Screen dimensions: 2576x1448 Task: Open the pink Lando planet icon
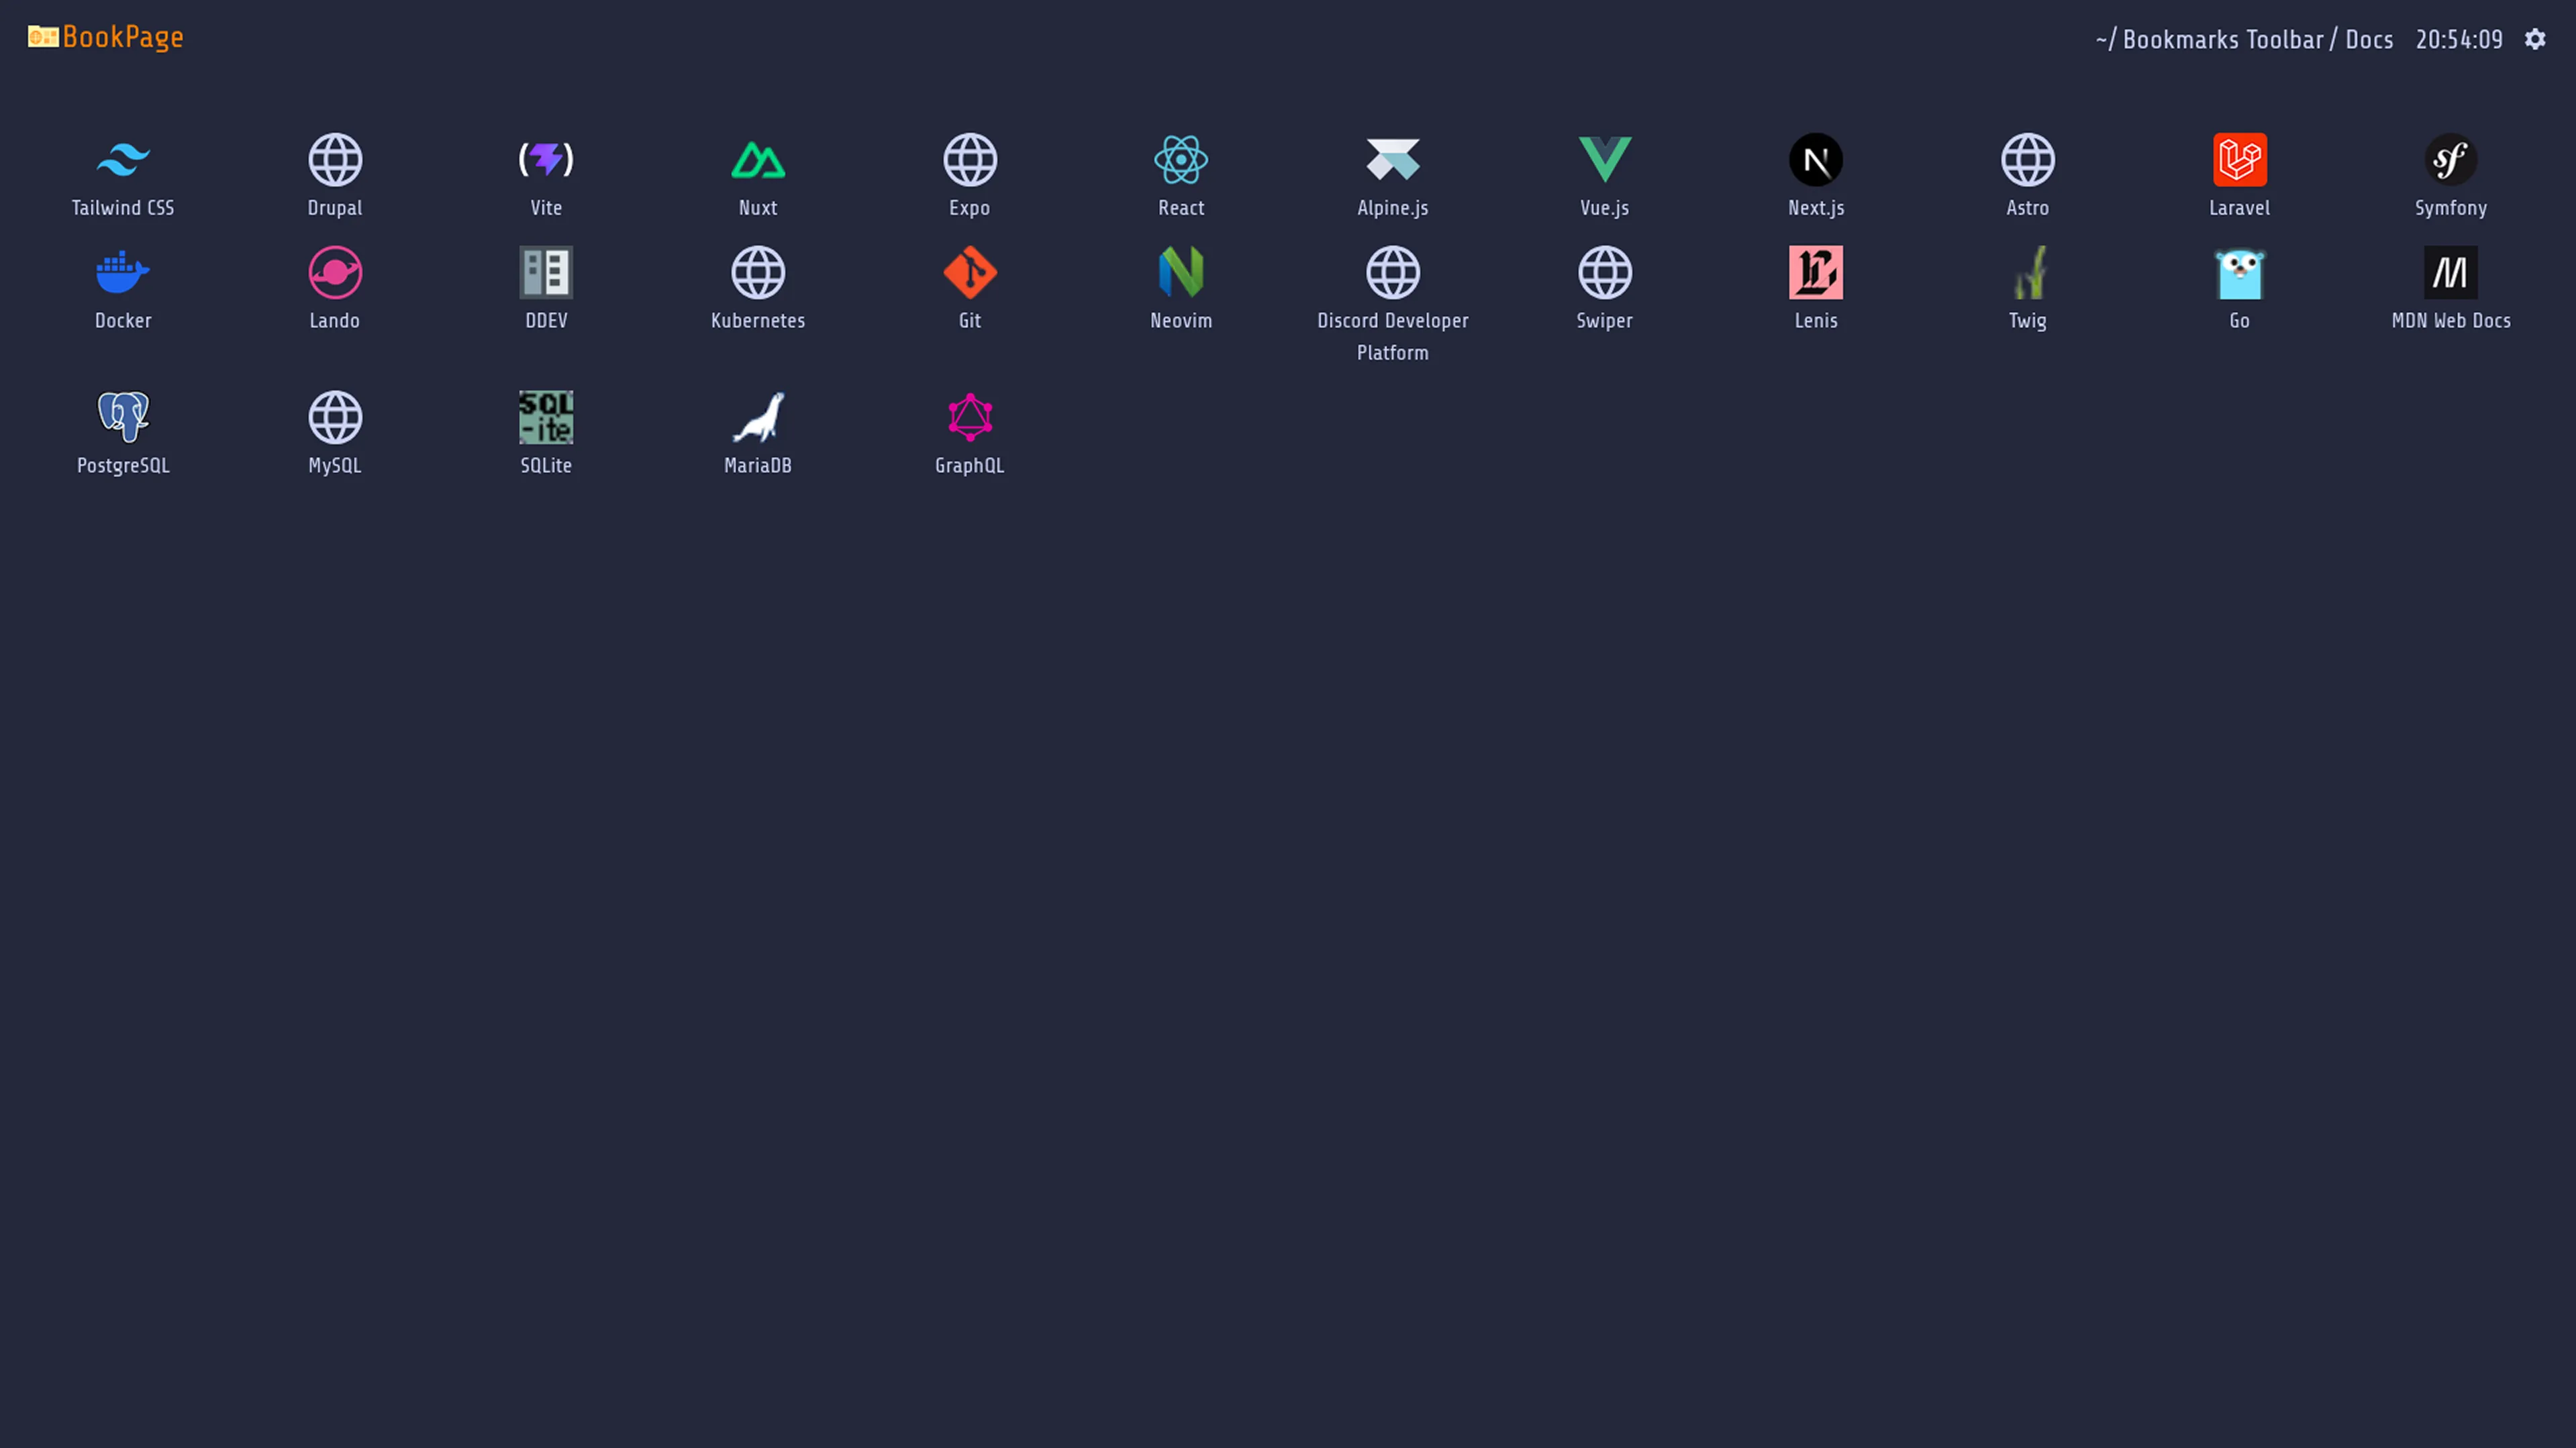point(335,272)
